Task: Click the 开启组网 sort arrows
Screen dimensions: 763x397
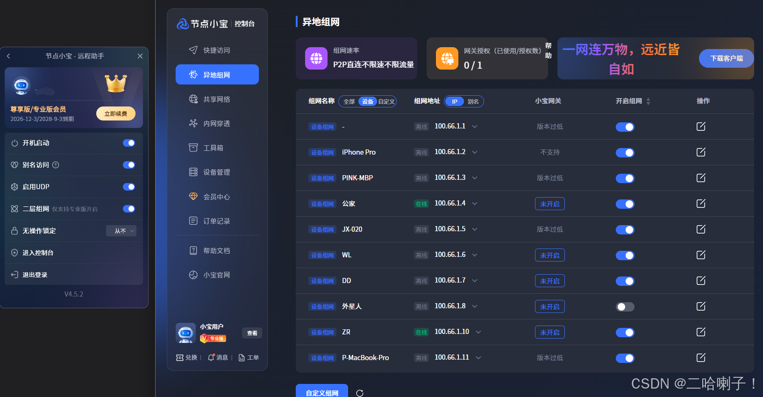Action: pos(648,101)
